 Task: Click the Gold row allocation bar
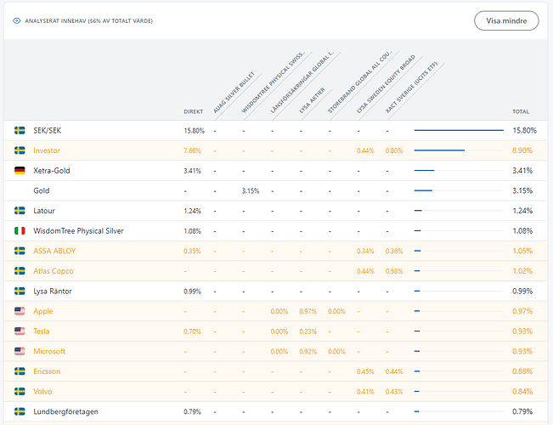[459, 190]
